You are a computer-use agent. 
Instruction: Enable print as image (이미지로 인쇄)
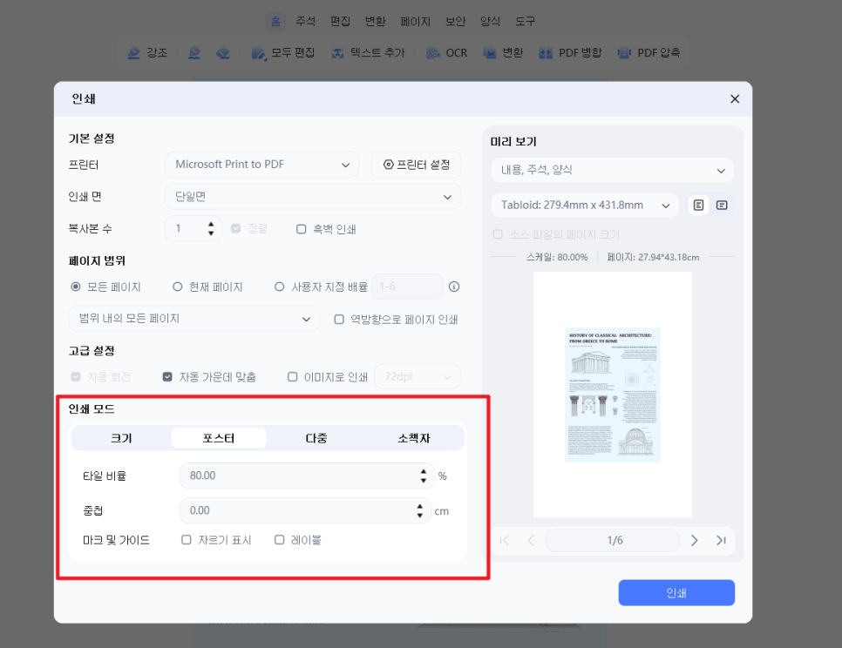click(292, 377)
